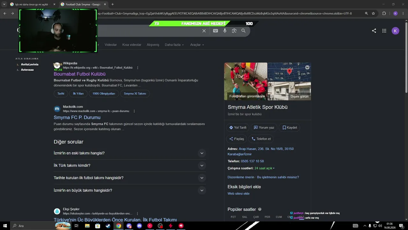Click the İlk Yılları chip
408x230 pixels.
78,94
